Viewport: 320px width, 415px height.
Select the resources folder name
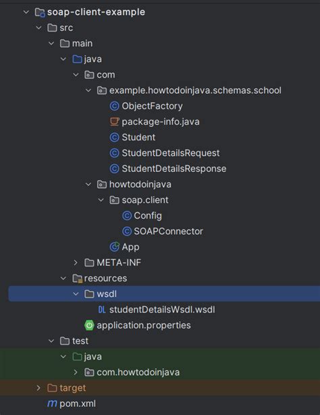[x=105, y=279]
